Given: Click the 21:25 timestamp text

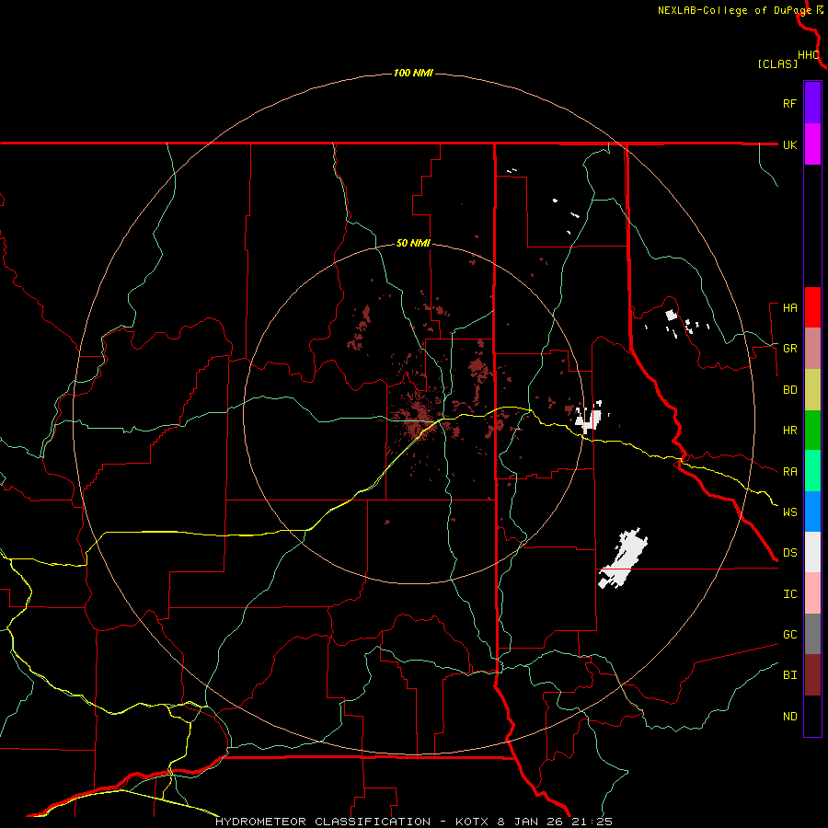Looking at the screenshot, I should click(x=591, y=822).
